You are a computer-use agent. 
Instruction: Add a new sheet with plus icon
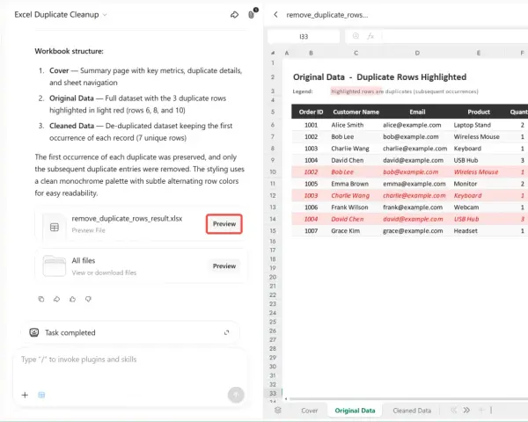point(481,410)
